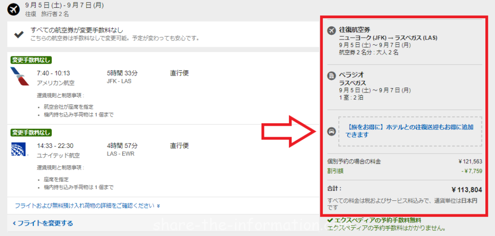Viewport: 495px width, 236px height.
Task: Select the 14:33 - 22:30 flight time
Action: (55, 145)
